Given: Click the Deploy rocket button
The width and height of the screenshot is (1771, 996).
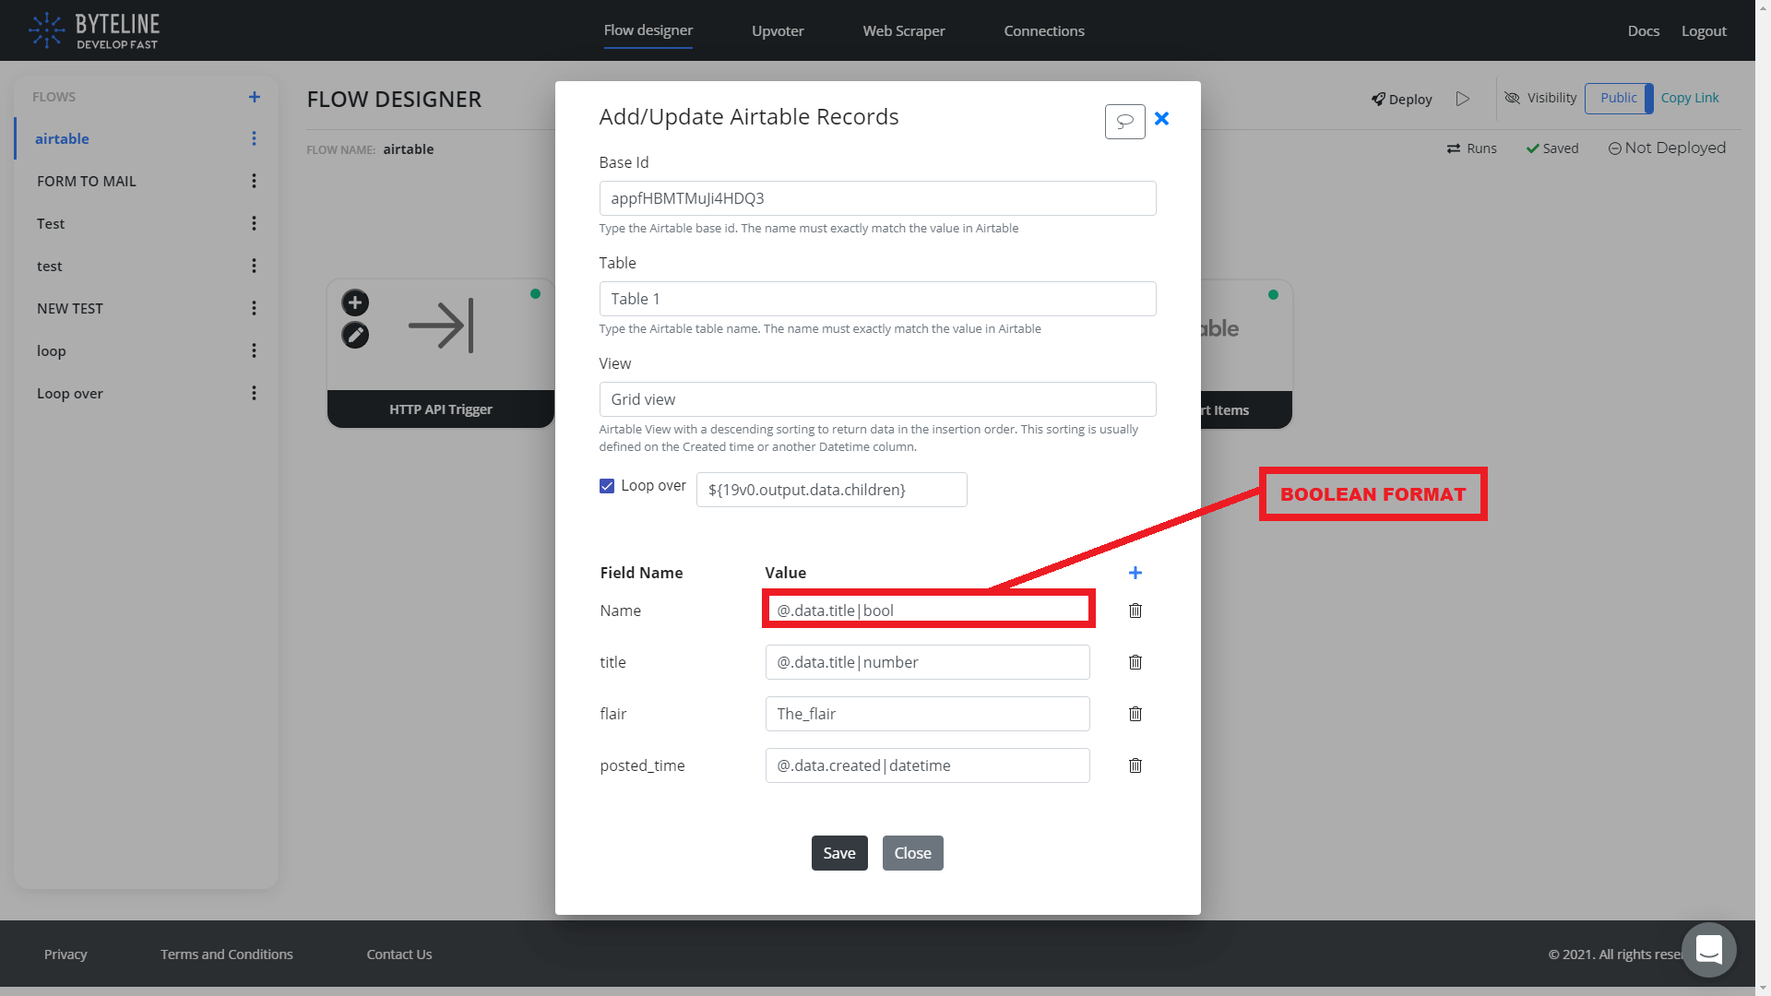Looking at the screenshot, I should (x=1401, y=99).
